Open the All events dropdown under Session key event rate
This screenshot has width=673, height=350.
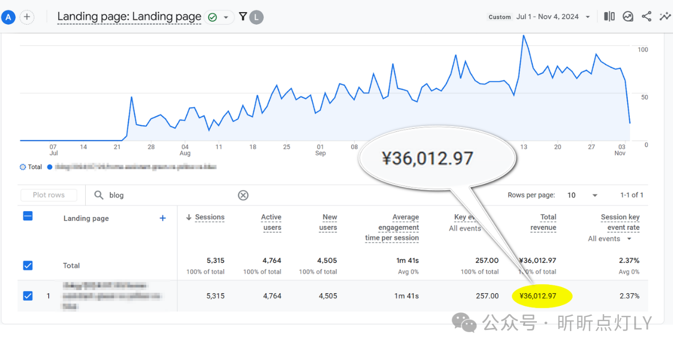click(x=610, y=239)
